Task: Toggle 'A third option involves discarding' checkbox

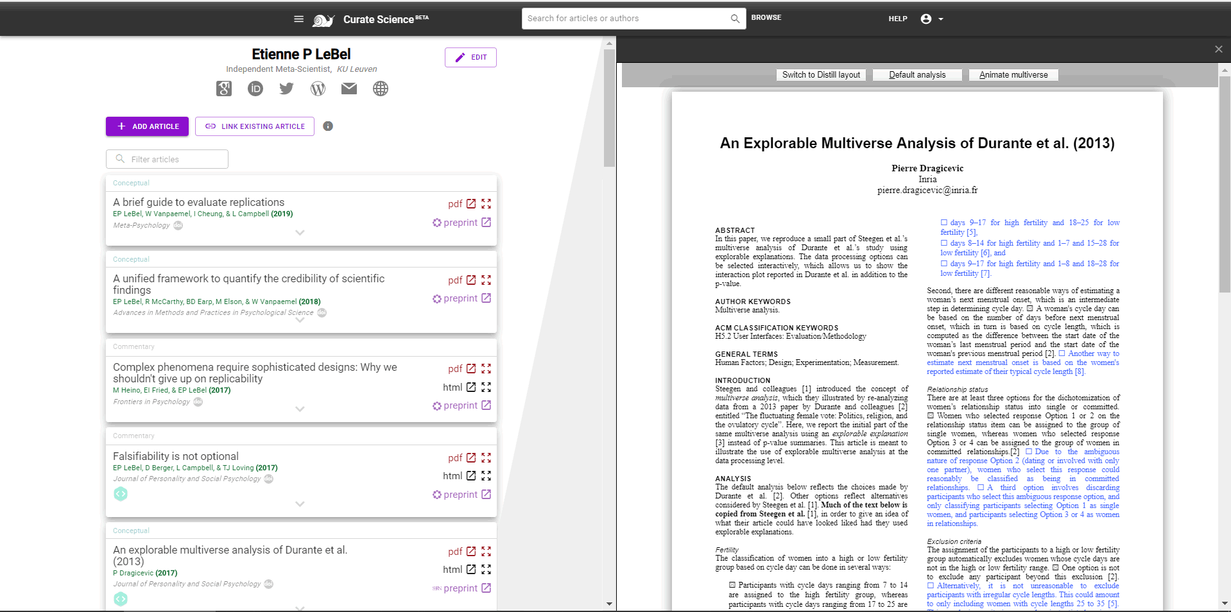Action: tap(981, 488)
